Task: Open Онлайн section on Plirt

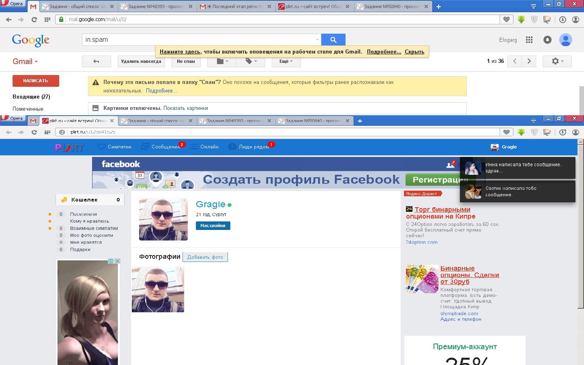Action: [204, 147]
